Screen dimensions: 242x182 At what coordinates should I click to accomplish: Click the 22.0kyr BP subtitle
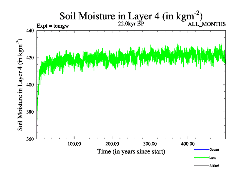131,24
